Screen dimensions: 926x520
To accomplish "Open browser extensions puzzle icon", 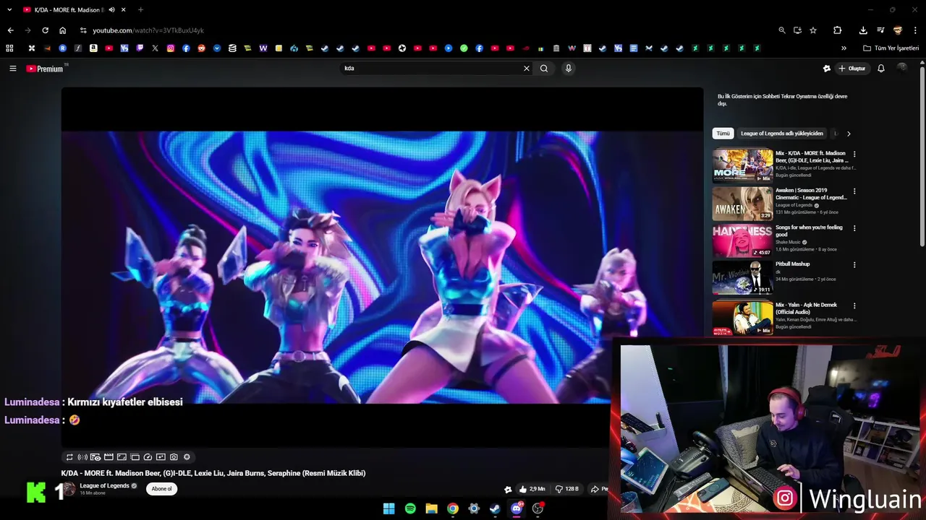I will pos(838,30).
